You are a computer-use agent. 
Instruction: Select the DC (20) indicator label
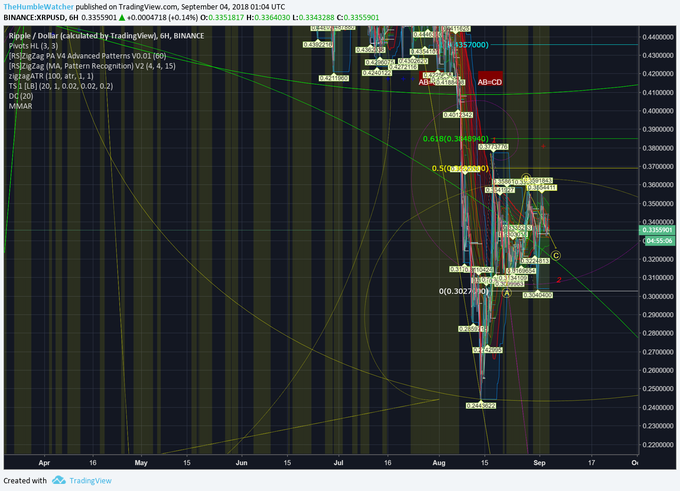(x=21, y=96)
